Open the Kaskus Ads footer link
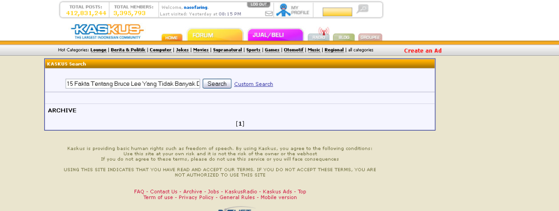 [x=277, y=191]
